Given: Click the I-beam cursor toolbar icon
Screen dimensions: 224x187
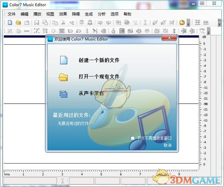Looking at the screenshot, I should pyautogui.click(x=145, y=22).
